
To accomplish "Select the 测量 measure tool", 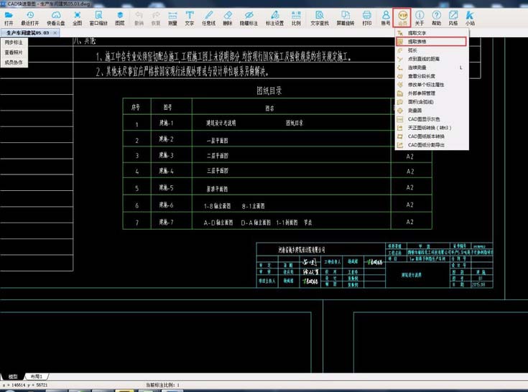I will (x=172, y=18).
